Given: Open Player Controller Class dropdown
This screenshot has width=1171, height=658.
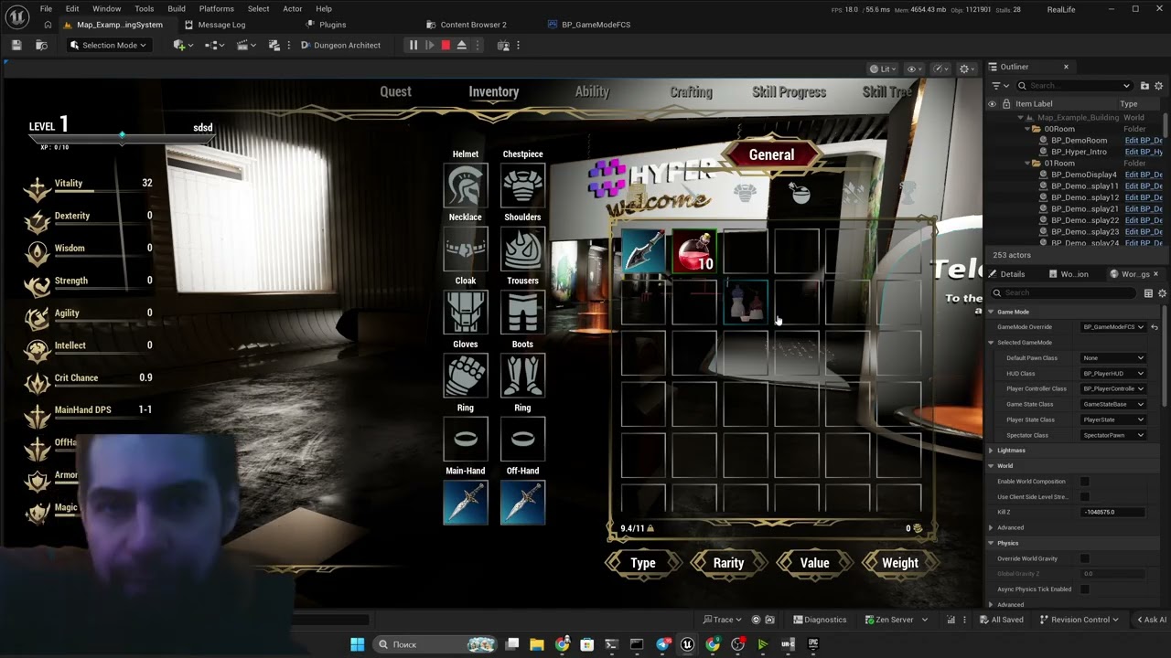Looking at the screenshot, I should (1113, 389).
